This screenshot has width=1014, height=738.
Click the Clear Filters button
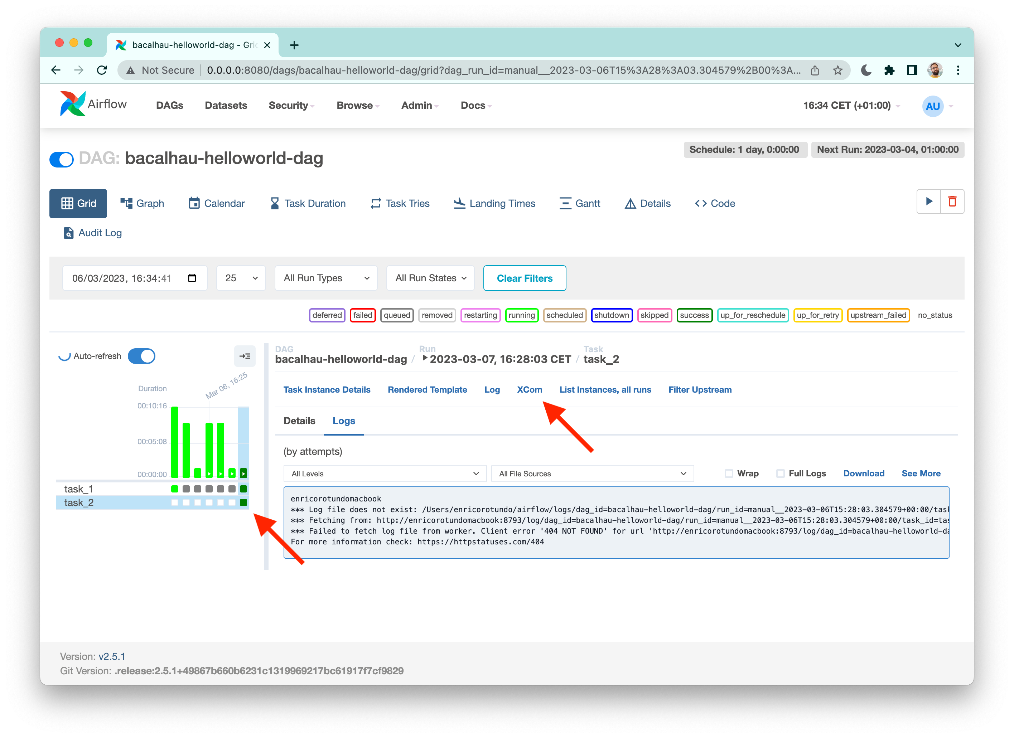tap(525, 278)
